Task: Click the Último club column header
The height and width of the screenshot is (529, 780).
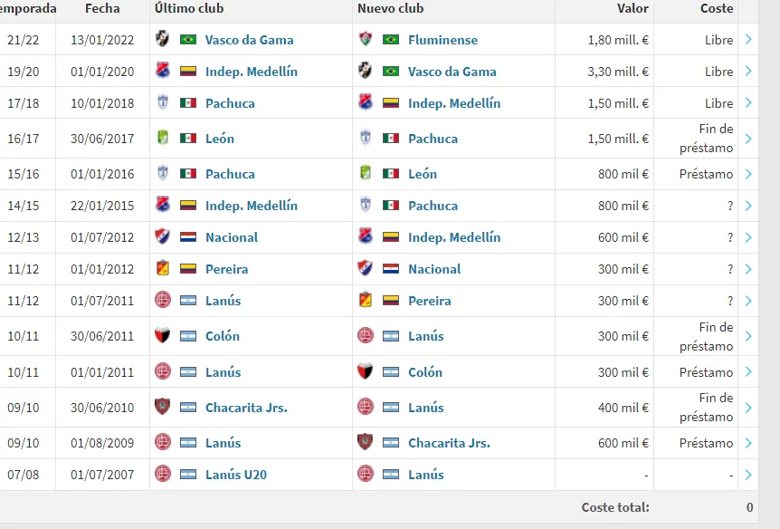Action: pos(189,8)
